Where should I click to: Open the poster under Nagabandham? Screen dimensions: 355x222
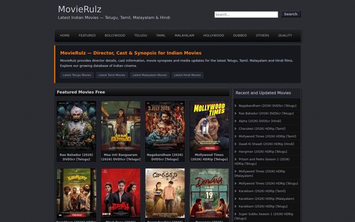tap(165, 193)
